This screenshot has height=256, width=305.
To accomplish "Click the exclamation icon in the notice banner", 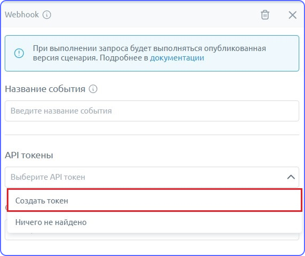I will 19,53.
